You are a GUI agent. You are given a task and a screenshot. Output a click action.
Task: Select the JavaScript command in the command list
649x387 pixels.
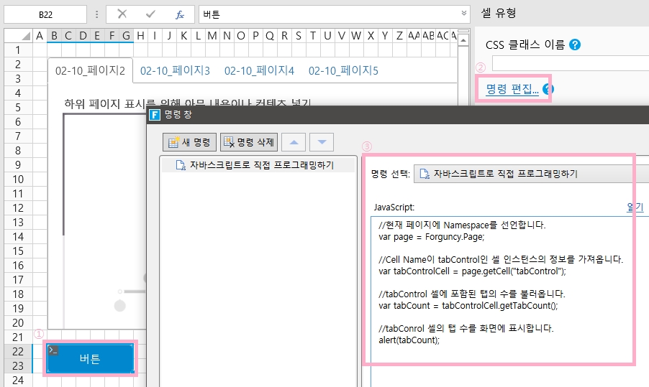click(x=255, y=165)
